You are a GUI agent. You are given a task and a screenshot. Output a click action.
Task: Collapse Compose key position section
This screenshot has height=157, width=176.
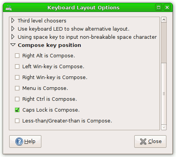pos(13,45)
